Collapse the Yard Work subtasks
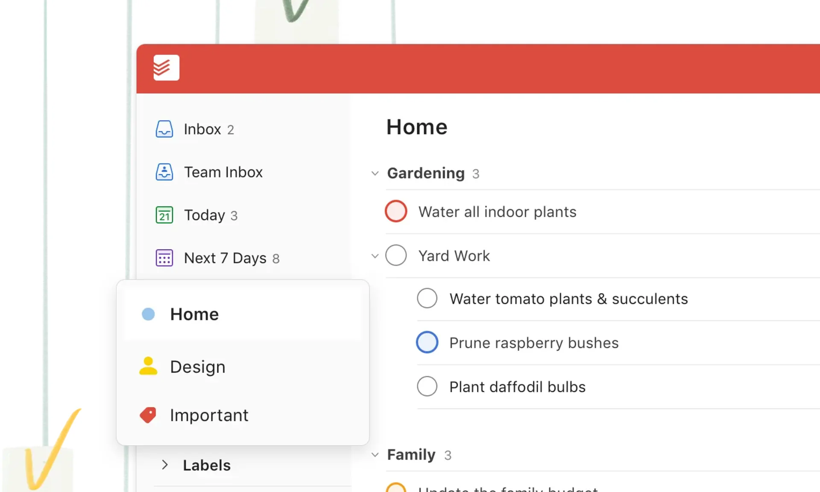The width and height of the screenshot is (820, 492). pos(375,256)
